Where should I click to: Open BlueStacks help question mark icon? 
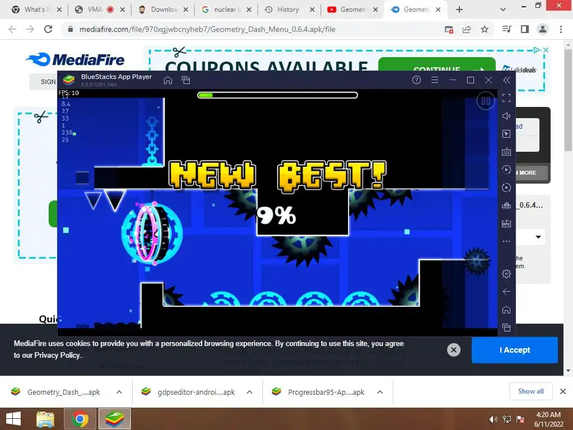point(416,80)
